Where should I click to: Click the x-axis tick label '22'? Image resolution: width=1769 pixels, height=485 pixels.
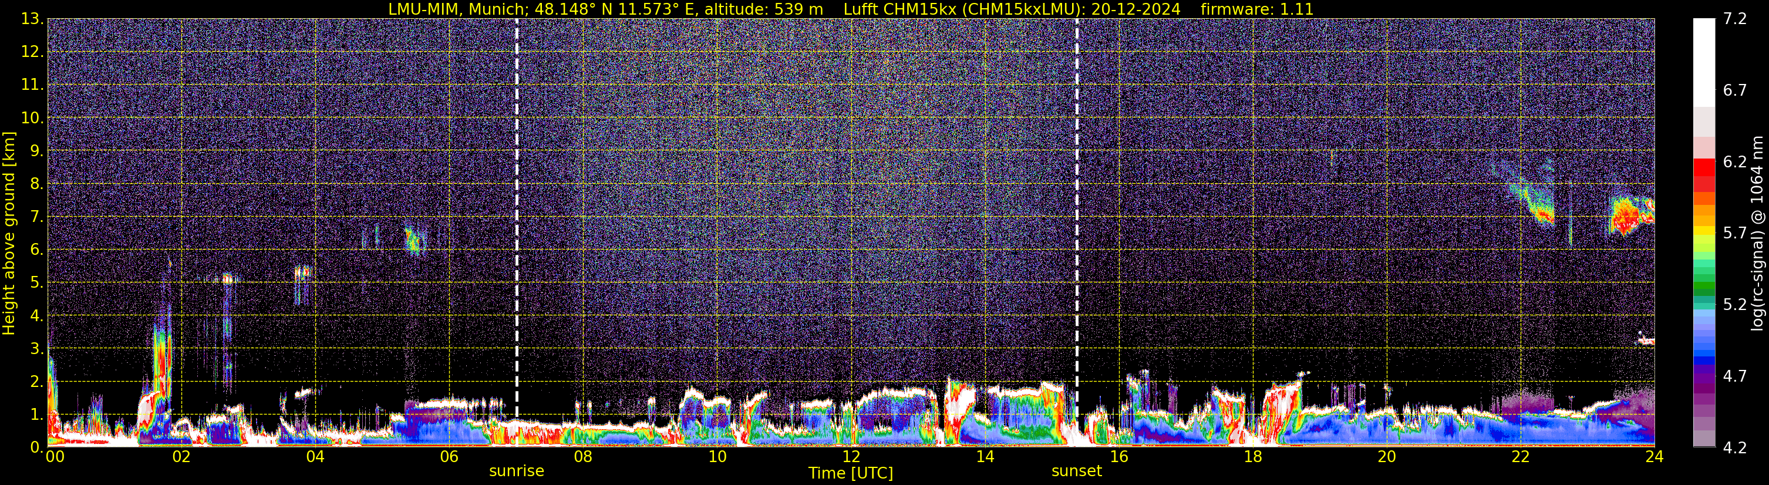(x=1521, y=457)
